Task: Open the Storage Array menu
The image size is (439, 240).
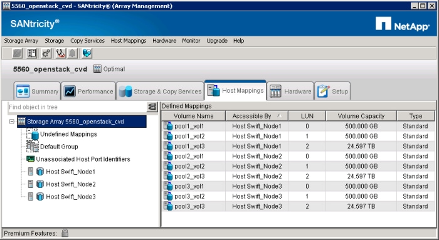Action: tap(21, 41)
